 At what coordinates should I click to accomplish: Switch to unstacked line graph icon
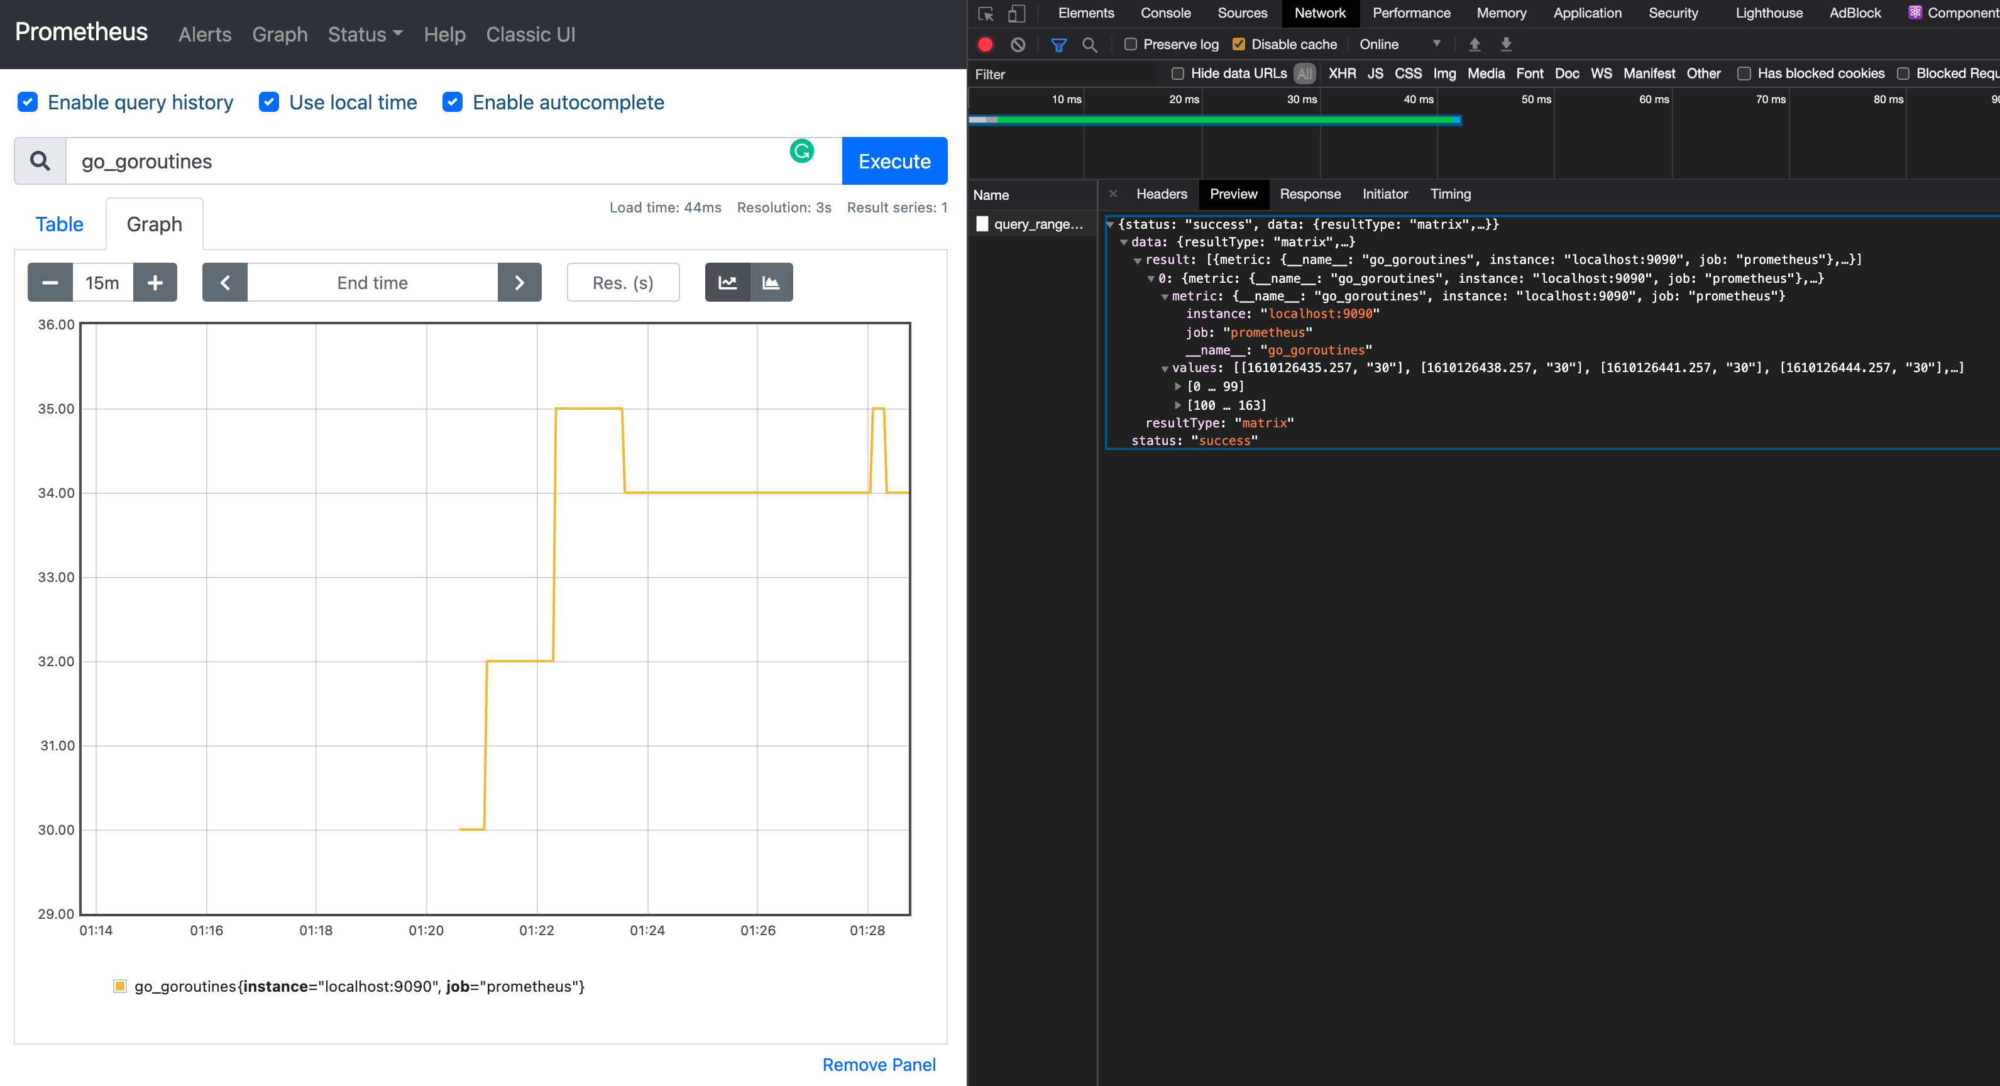click(727, 283)
